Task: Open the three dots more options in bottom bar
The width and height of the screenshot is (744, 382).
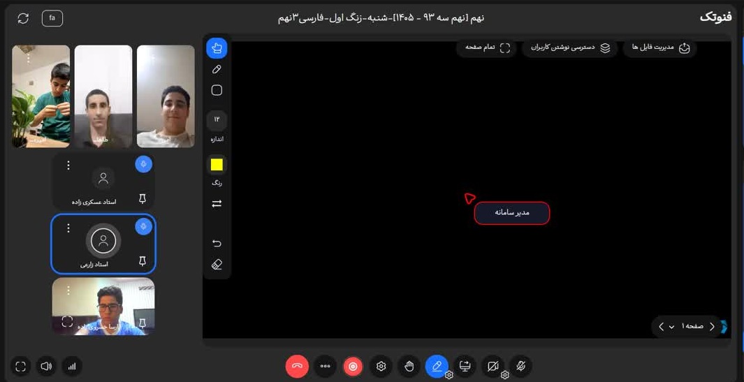Action: pos(325,367)
